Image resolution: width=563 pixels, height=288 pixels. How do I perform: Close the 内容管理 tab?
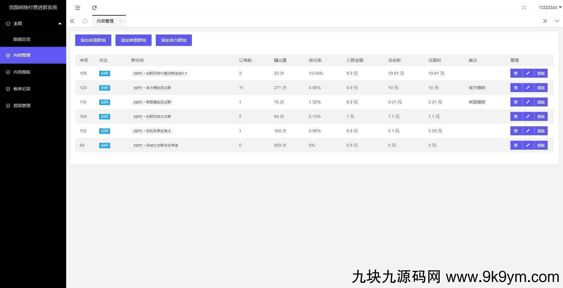click(x=121, y=21)
